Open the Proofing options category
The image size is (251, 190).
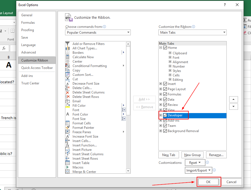coord(37,30)
